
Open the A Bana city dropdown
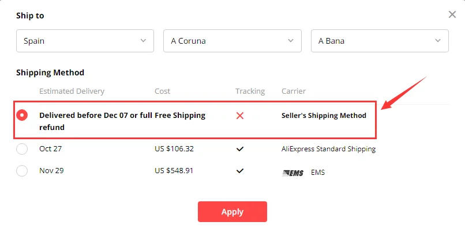tap(380, 41)
